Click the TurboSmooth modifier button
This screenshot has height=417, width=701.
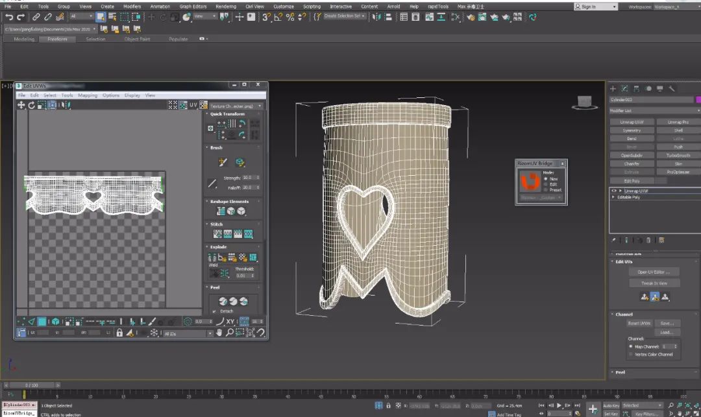[678, 156]
